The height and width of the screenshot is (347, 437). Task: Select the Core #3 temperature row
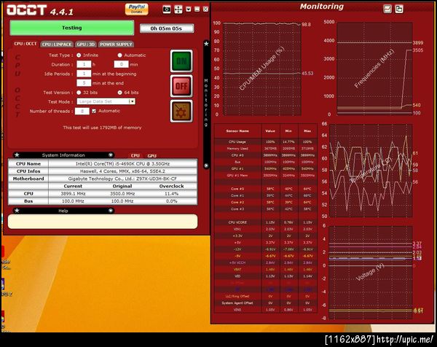[266, 209]
